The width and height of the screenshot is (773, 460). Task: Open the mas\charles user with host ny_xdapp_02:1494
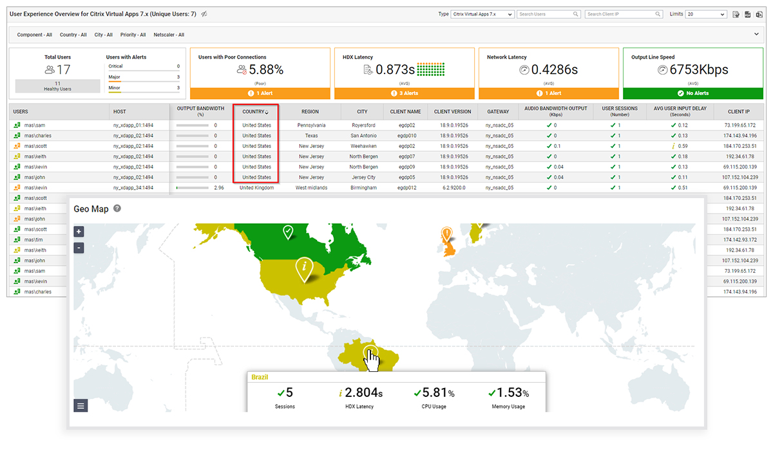[37, 136]
